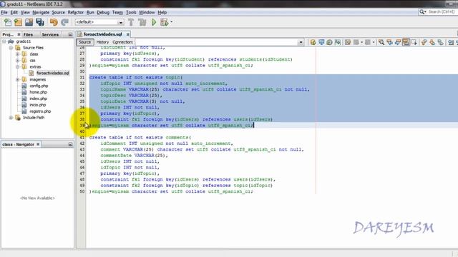Click the New Project toolbar icon
Screen dimensions: 458x257
(x=18, y=22)
